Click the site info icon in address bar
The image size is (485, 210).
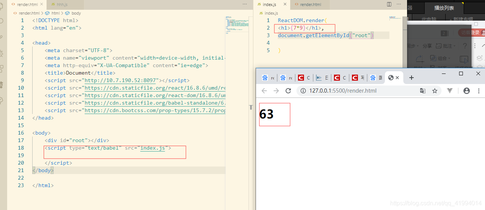click(x=304, y=91)
